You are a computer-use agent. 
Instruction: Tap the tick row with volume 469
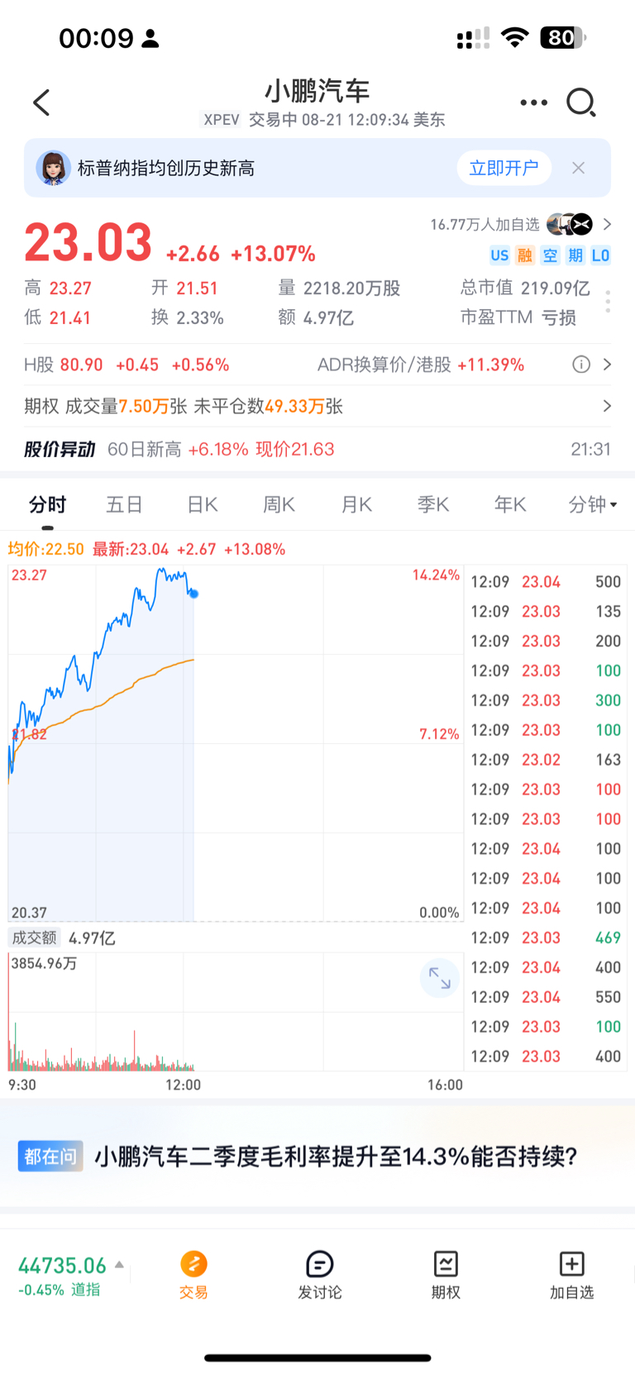(x=546, y=937)
